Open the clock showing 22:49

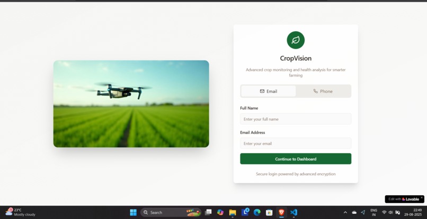pyautogui.click(x=413, y=212)
